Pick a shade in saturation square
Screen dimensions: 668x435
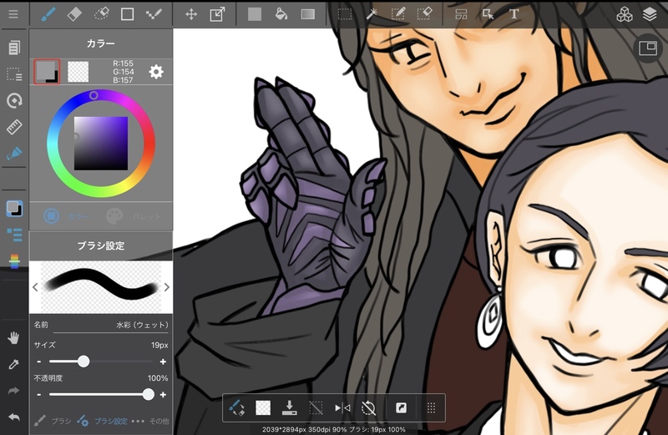pyautogui.click(x=101, y=144)
